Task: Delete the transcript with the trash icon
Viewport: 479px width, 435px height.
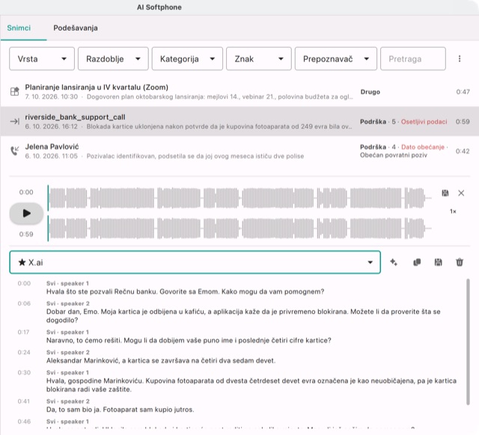Action: point(460,262)
